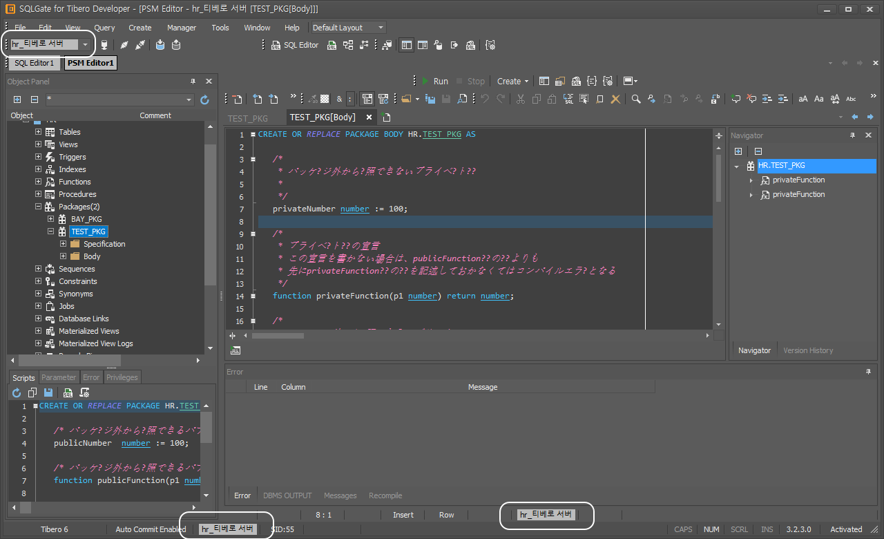Collapse all nodes in Object Panel
Viewport: 884px width, 539px height.
[34, 100]
